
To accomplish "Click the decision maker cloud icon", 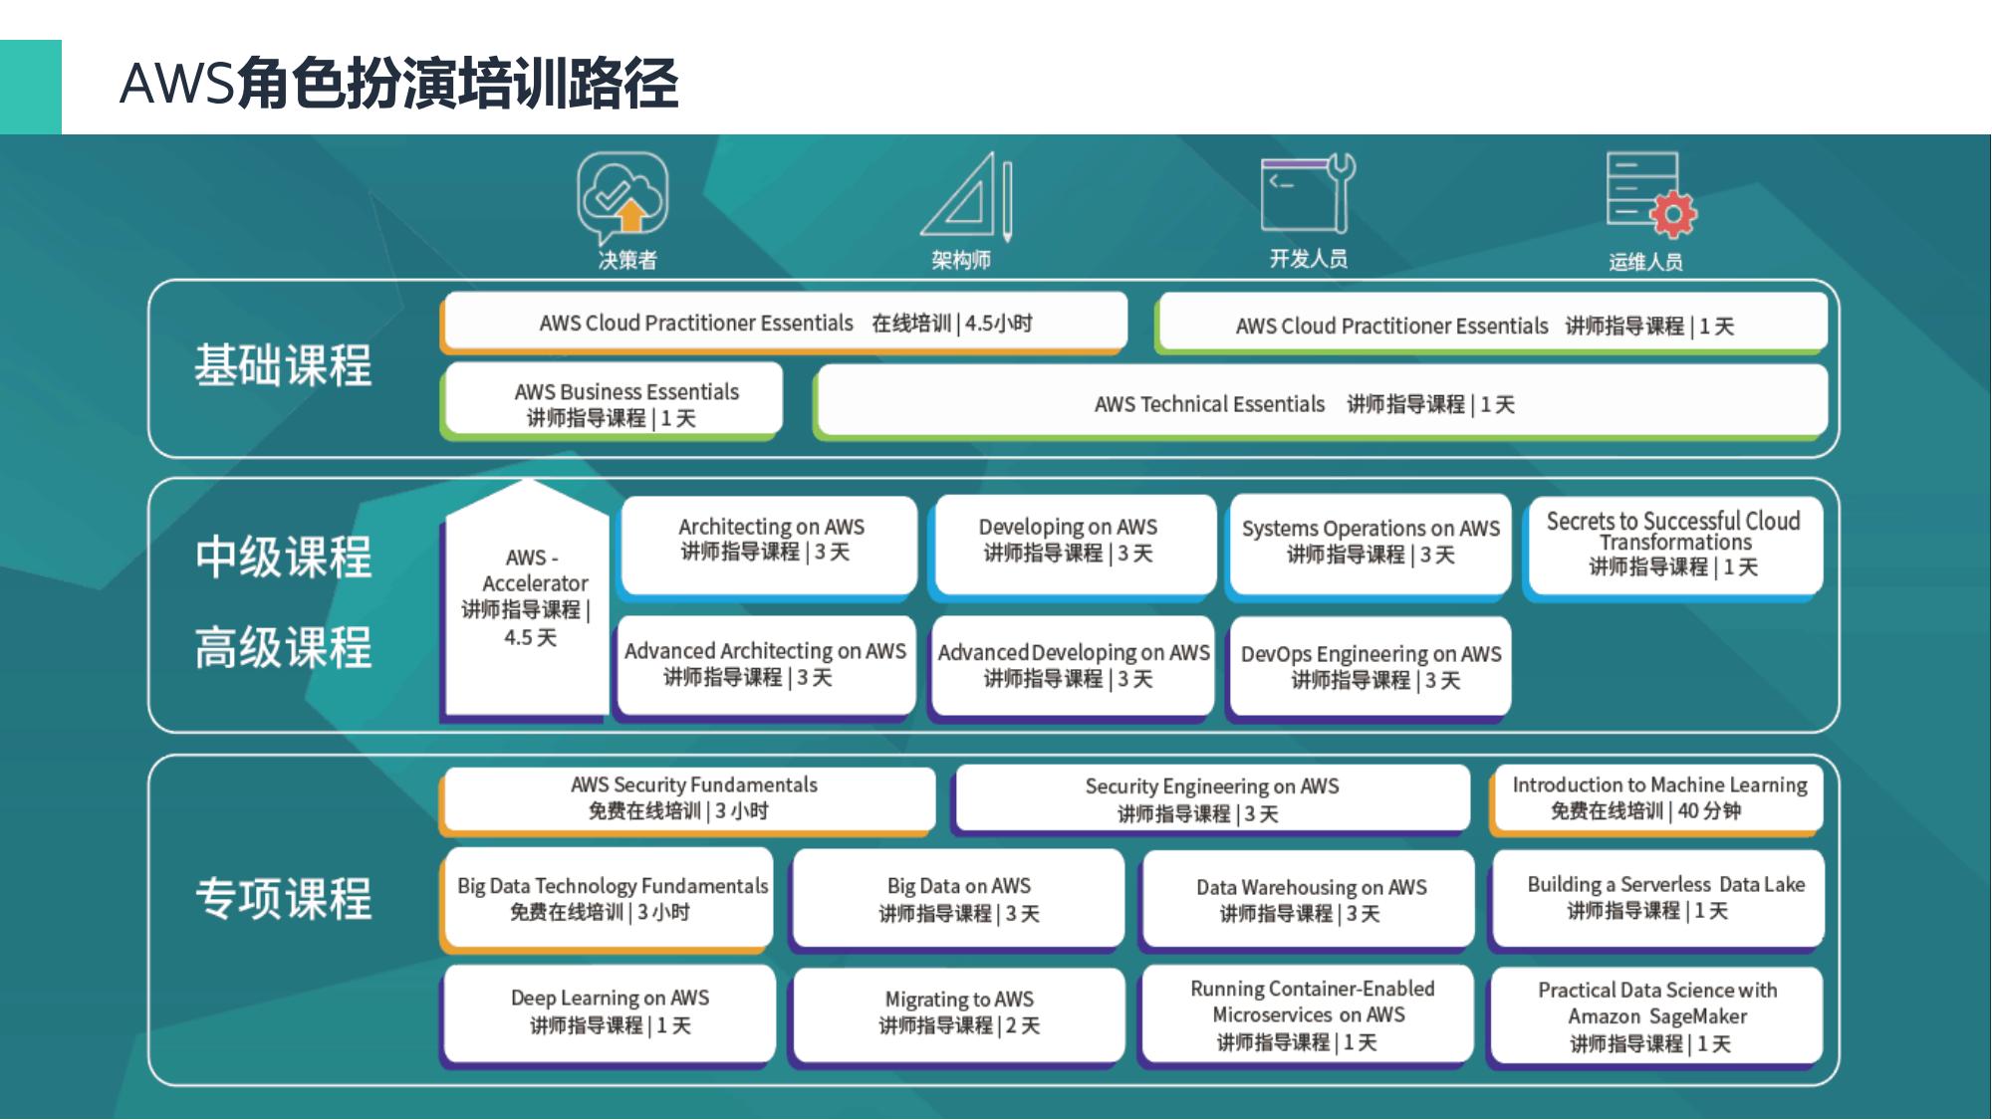I will (x=623, y=197).
